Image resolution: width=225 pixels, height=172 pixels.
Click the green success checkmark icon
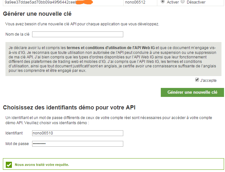pyautogui.click(x=9, y=165)
